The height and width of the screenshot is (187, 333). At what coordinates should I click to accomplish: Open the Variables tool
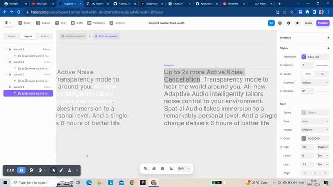(96, 23)
